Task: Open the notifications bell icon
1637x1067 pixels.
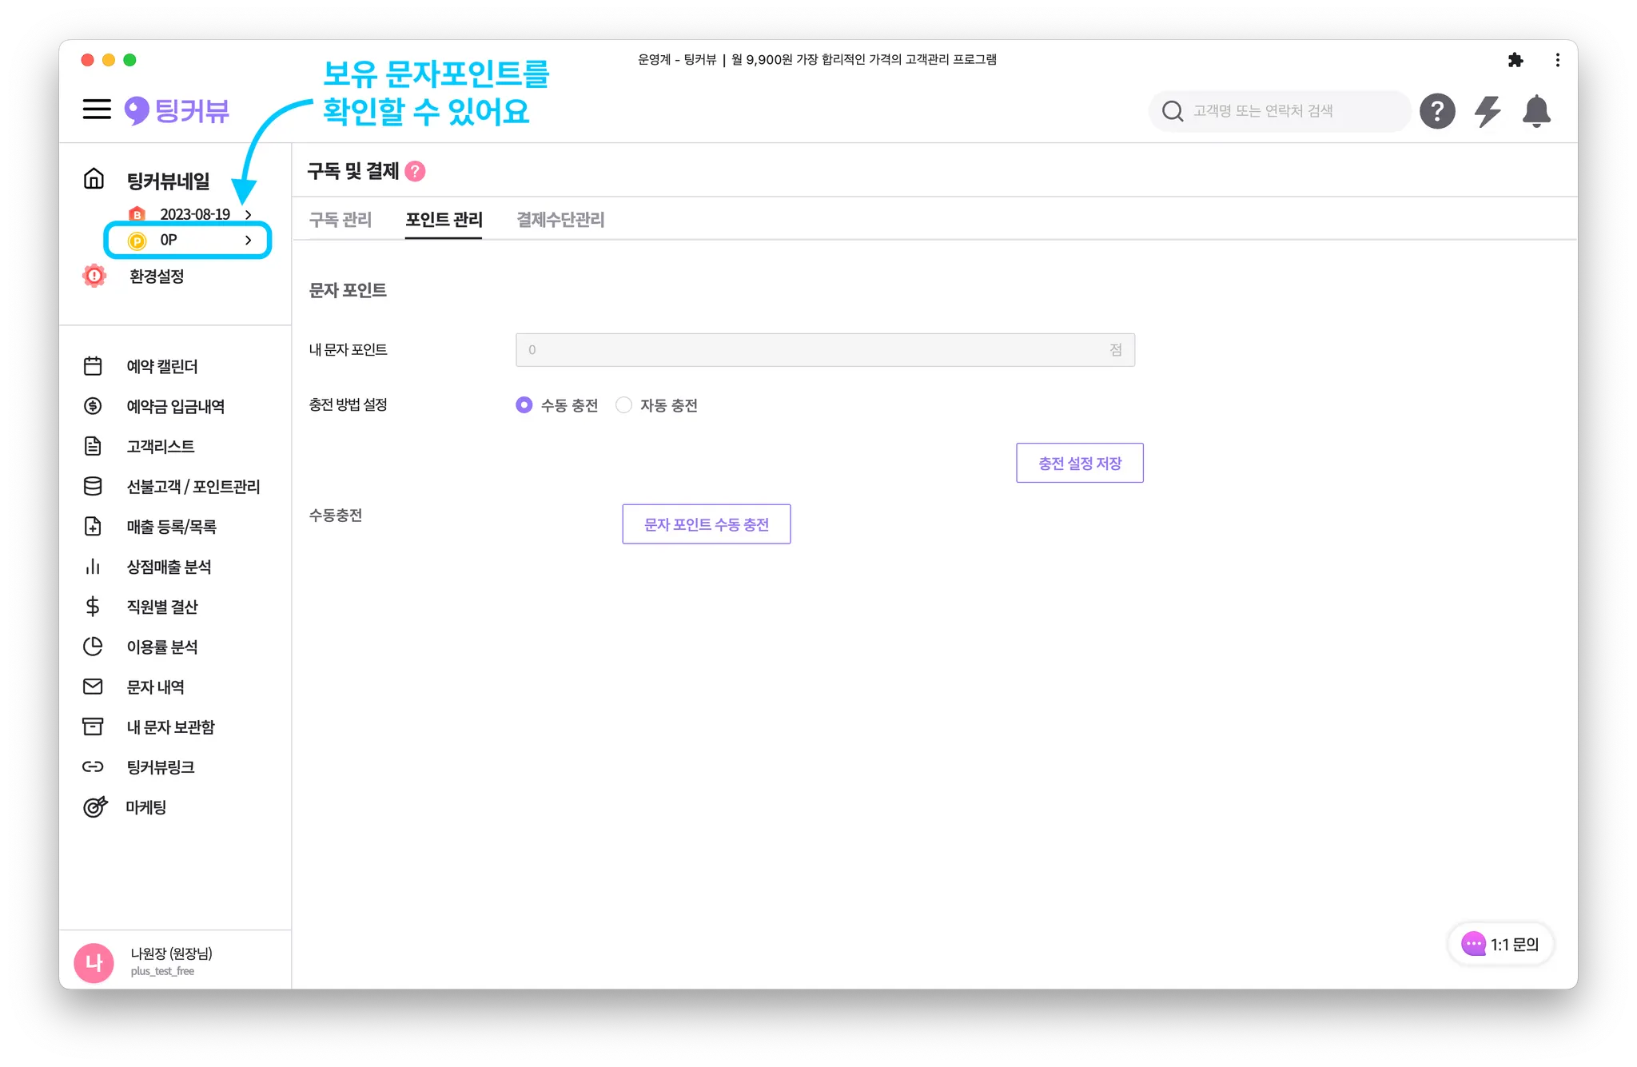Action: point(1535,111)
